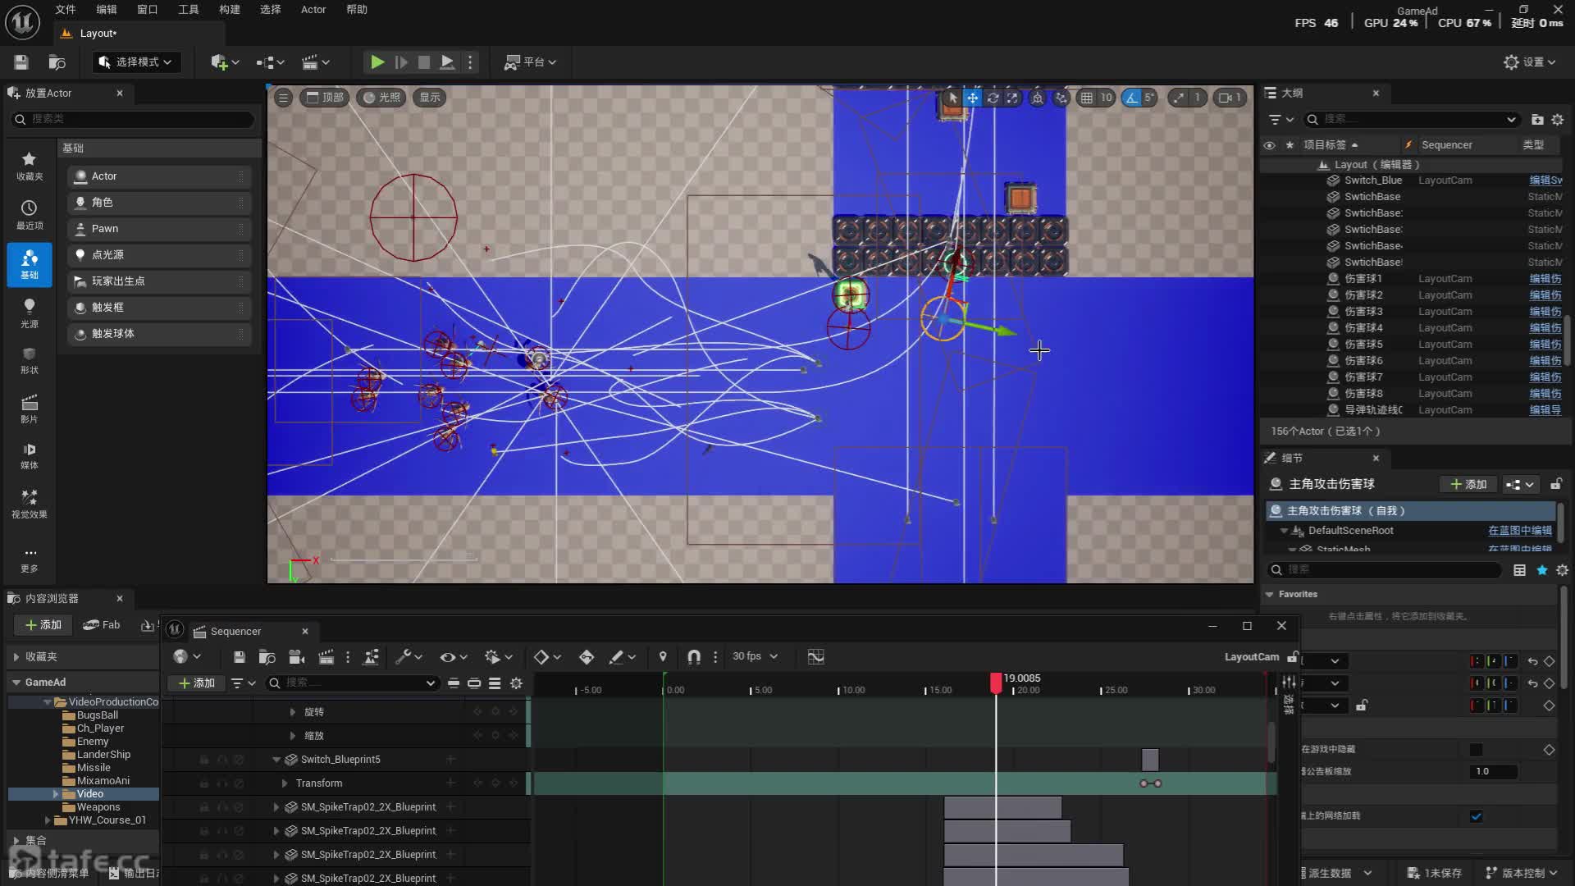The width and height of the screenshot is (1575, 886).
Task: Click the Sequencer render movie clapperboard icon
Action: (326, 657)
